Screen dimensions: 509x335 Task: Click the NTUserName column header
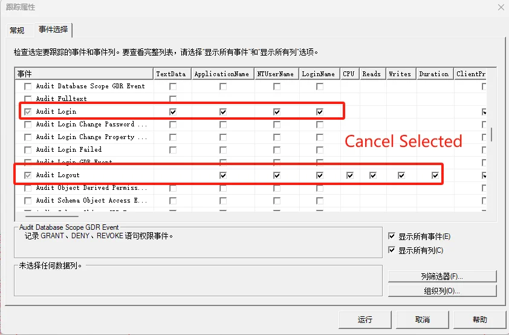click(277, 74)
